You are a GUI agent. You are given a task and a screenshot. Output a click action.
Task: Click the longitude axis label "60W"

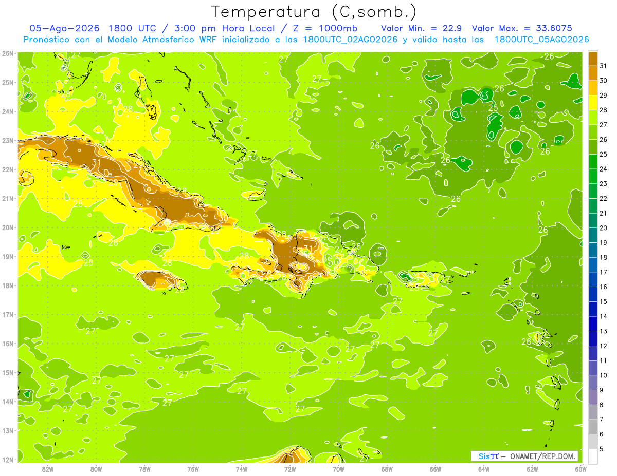click(581, 469)
